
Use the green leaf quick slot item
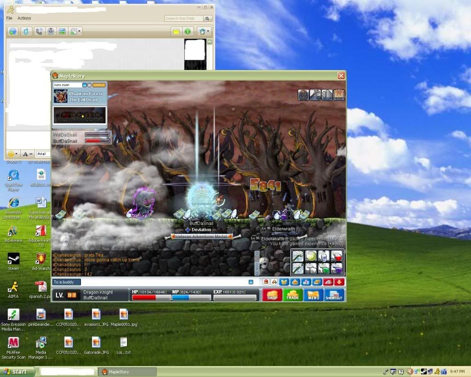(x=324, y=268)
